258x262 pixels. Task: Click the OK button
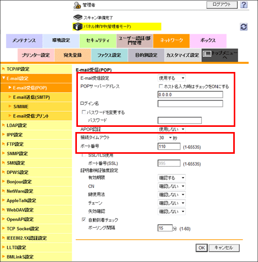click(202, 248)
